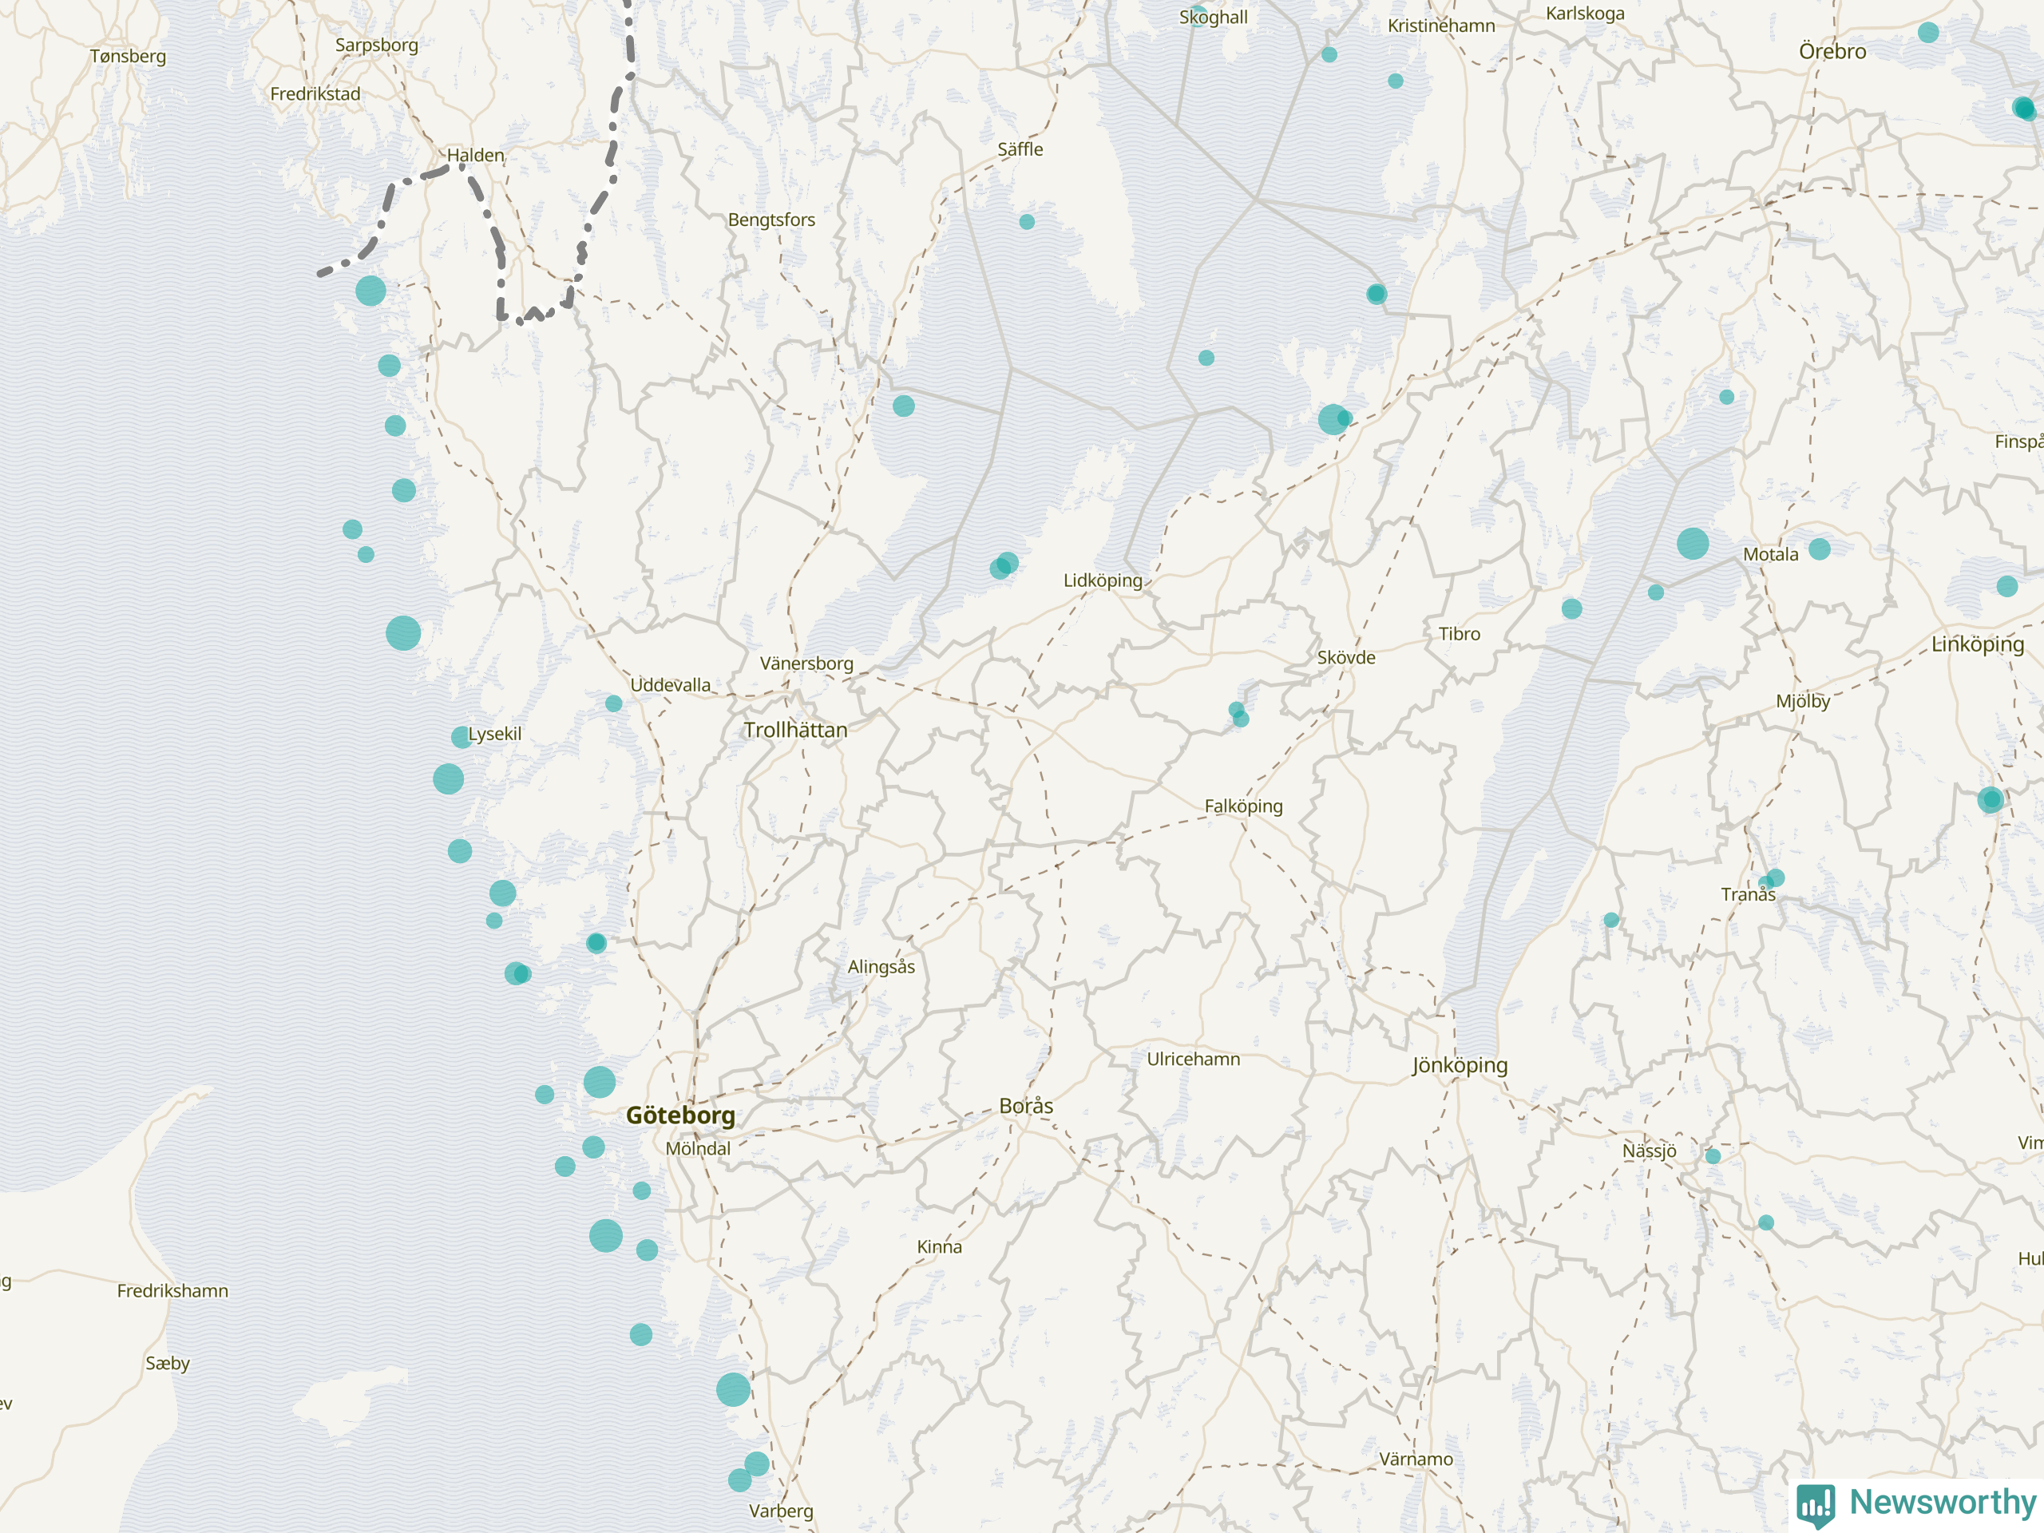Click the Mjölby town label

tap(1803, 701)
